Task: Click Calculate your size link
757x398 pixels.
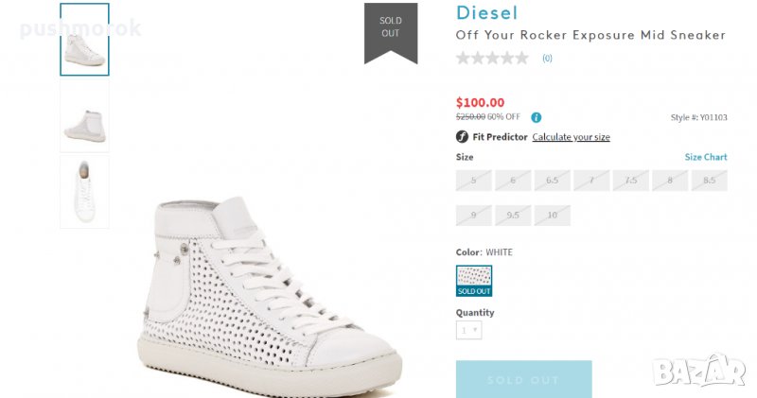Action: pyautogui.click(x=571, y=137)
